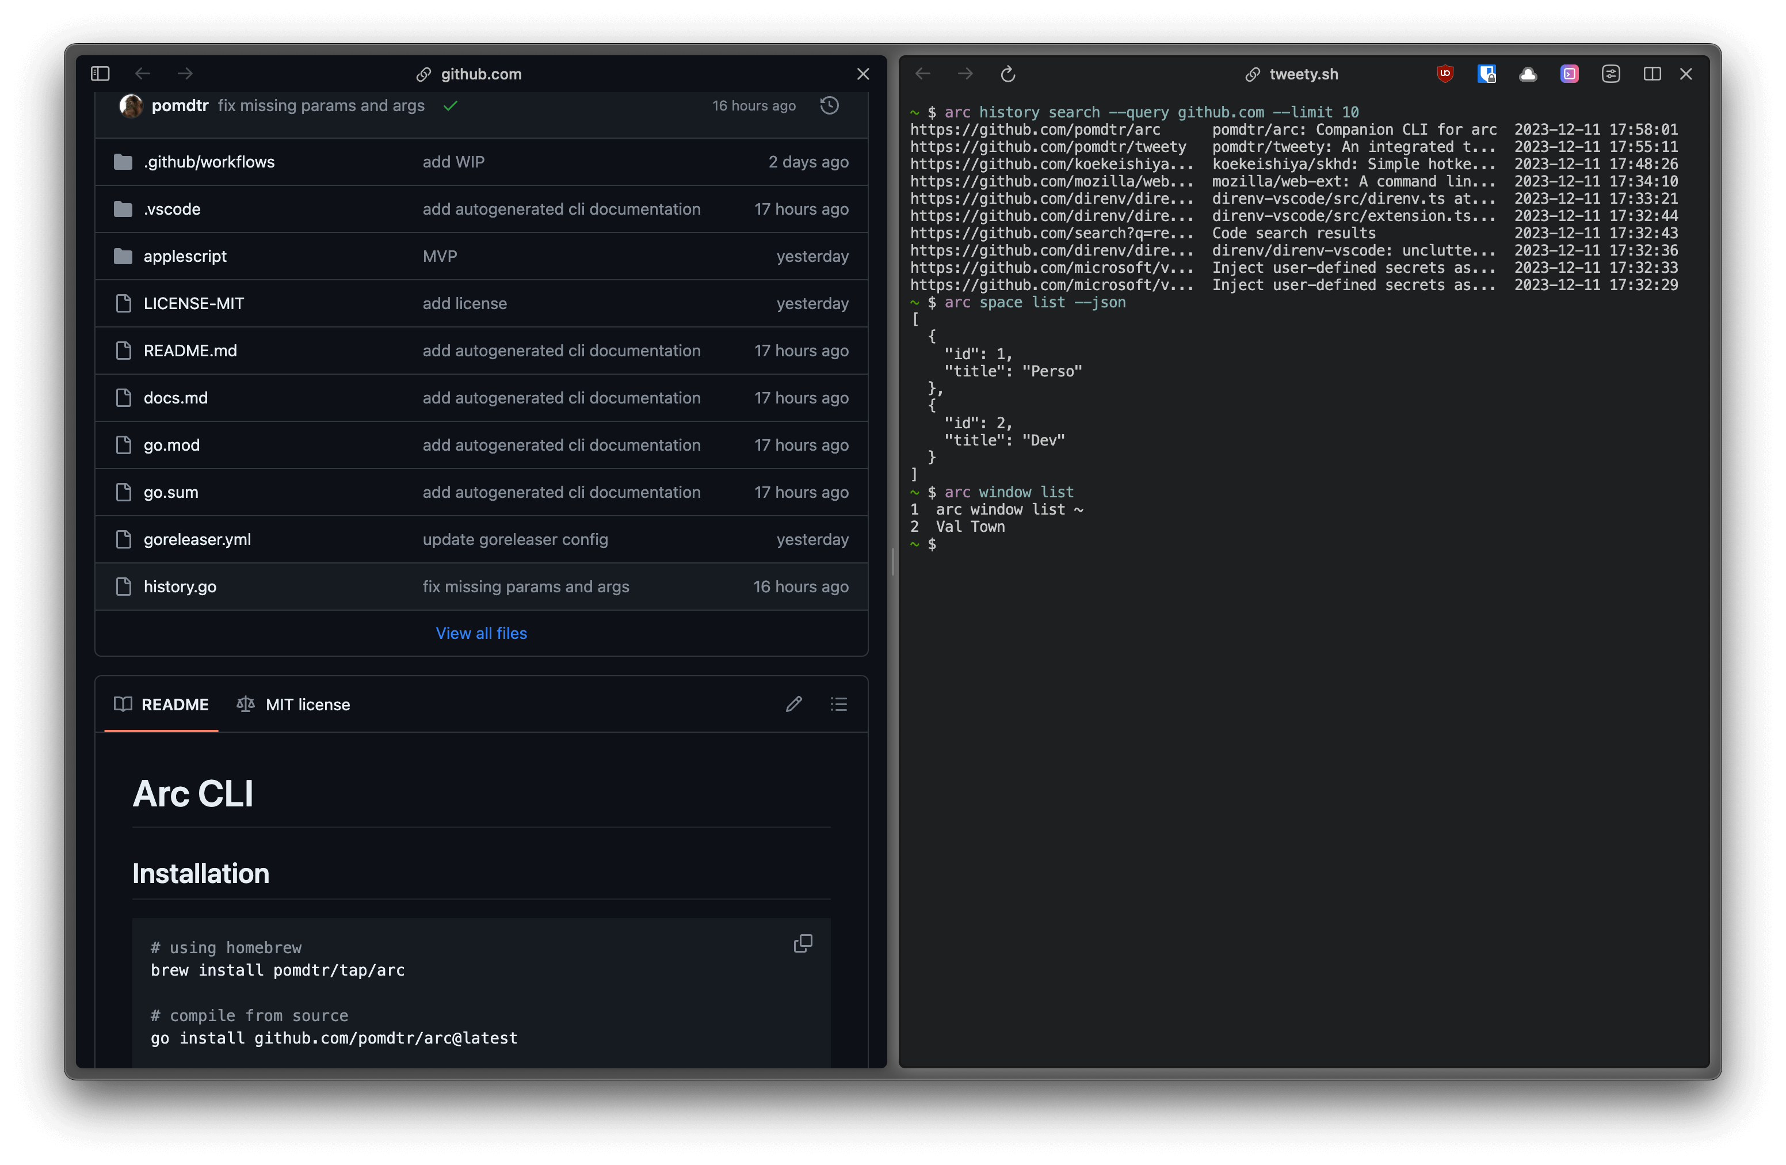
Task: Click 'brew install pomdtr/tap/arc' text
Action: click(278, 970)
